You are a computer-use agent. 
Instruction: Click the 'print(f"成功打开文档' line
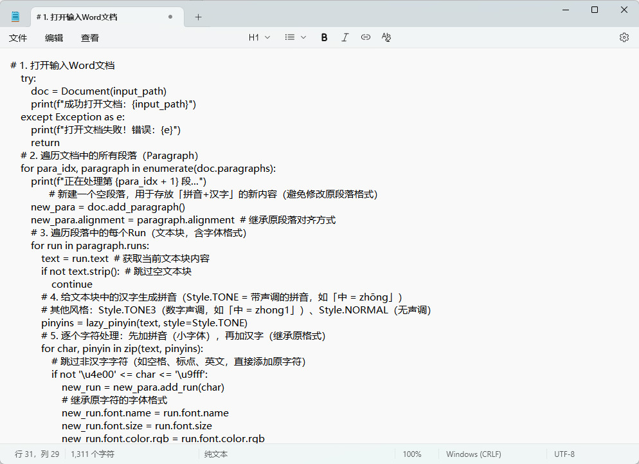(114, 104)
